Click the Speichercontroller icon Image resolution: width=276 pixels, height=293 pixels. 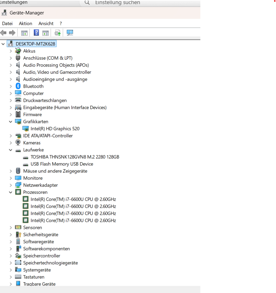tap(18, 256)
